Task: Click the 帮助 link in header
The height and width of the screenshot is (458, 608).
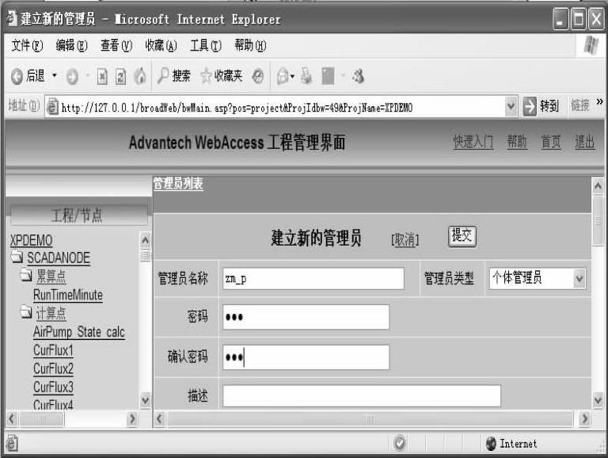Action: [517, 142]
